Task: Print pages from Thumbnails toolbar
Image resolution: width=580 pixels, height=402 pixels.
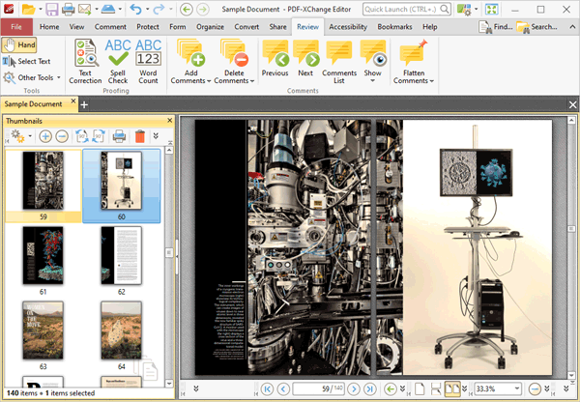Action: pyautogui.click(x=119, y=136)
